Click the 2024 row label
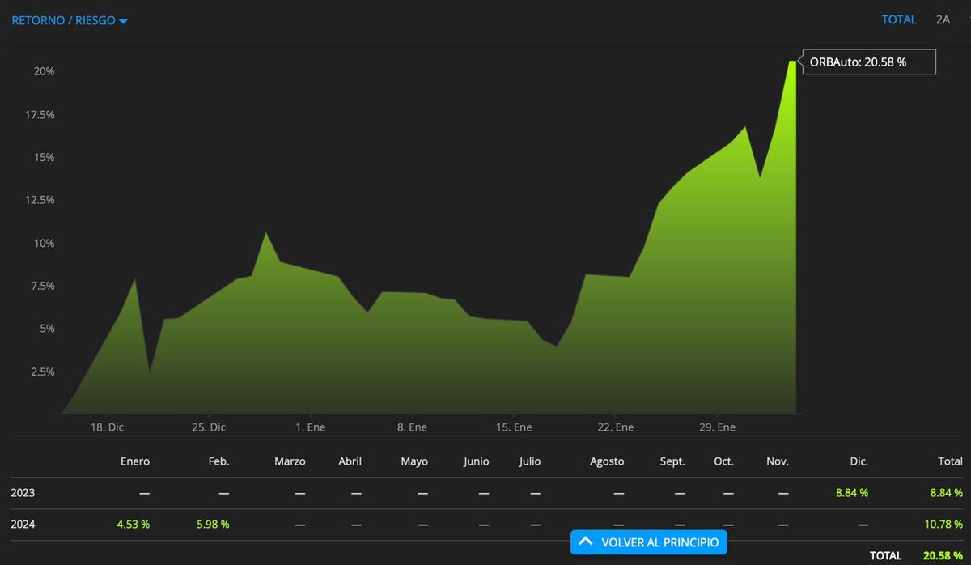The width and height of the screenshot is (971, 565). (x=23, y=524)
